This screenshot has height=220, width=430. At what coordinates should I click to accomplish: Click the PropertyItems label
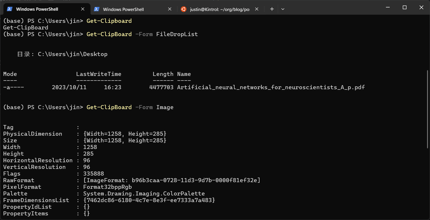pyautogui.click(x=26, y=214)
